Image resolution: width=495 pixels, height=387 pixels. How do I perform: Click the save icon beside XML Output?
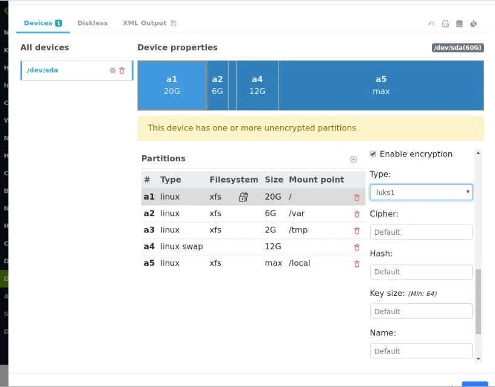tap(173, 23)
